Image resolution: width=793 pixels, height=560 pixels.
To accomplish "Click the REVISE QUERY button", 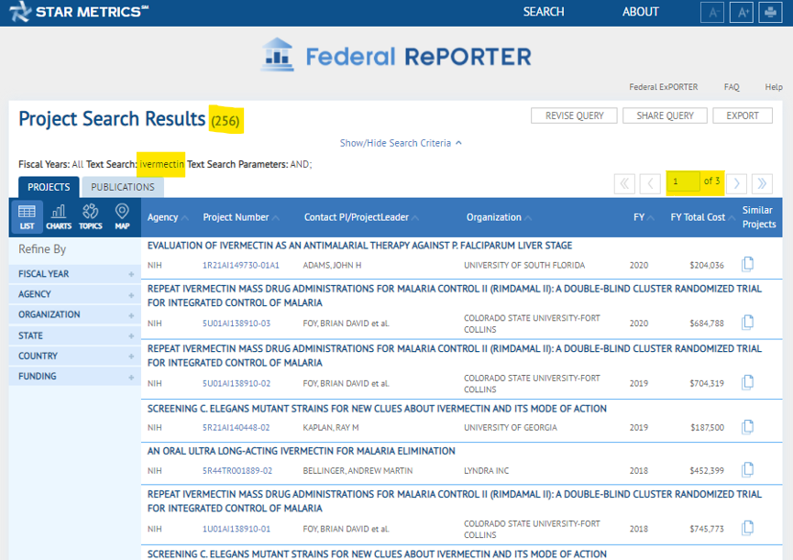I will [x=574, y=115].
